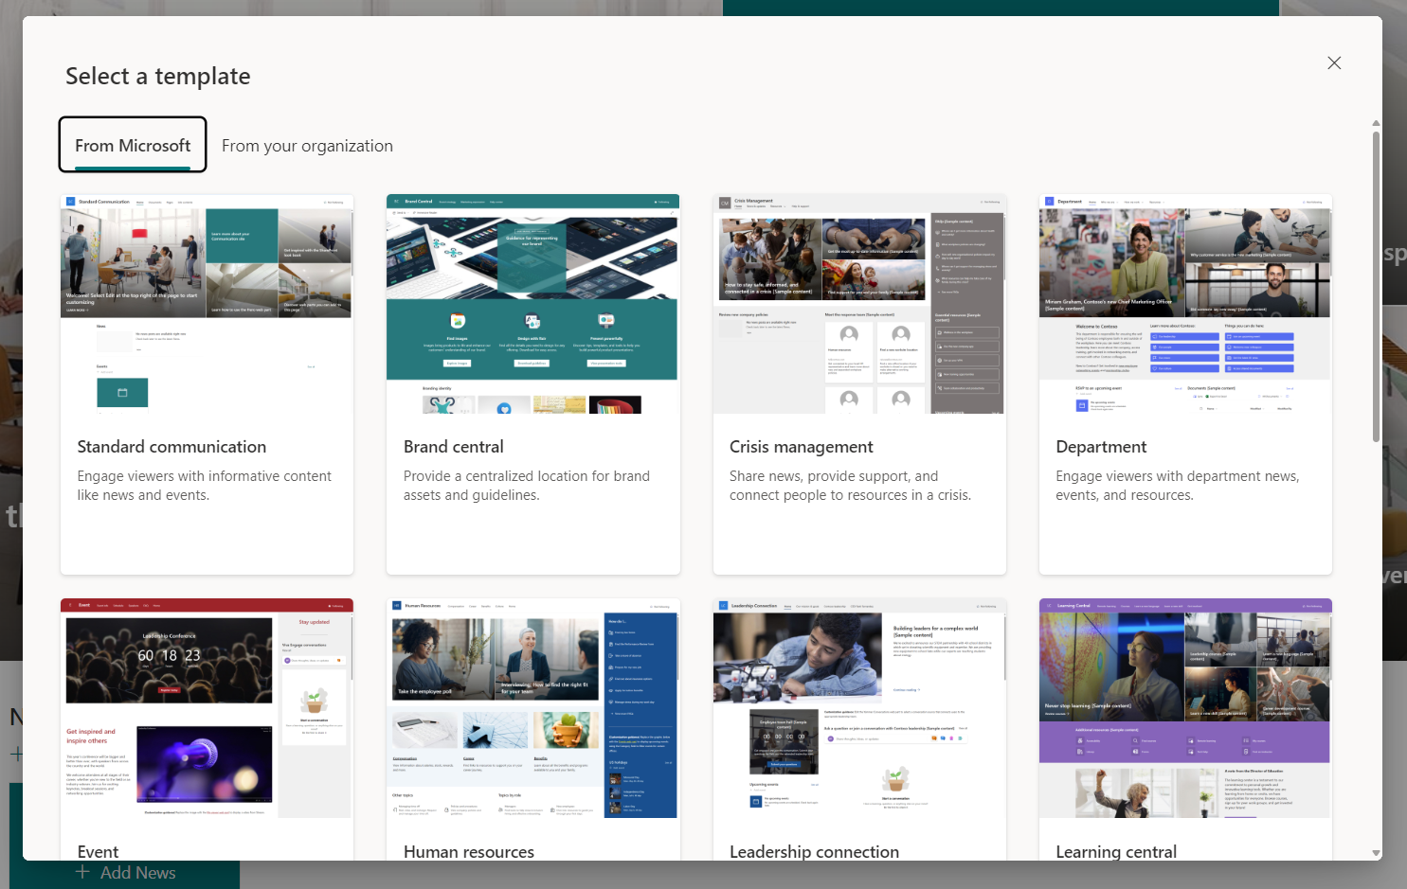Choose the Leadership connection template
Screen dimensions: 1407x889
pos(858,708)
